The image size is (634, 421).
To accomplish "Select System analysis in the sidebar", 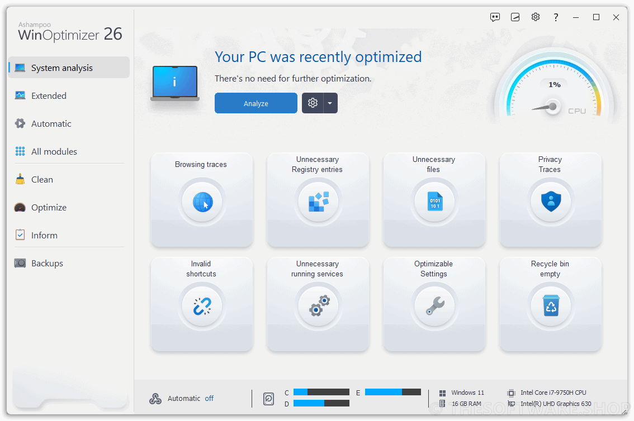I will (69, 68).
